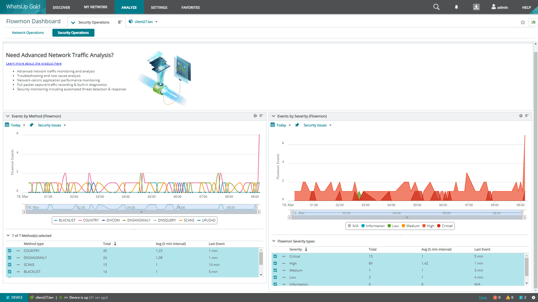The image size is (538, 302).
Task: Open row options for Critical severity
Action: click(284, 257)
